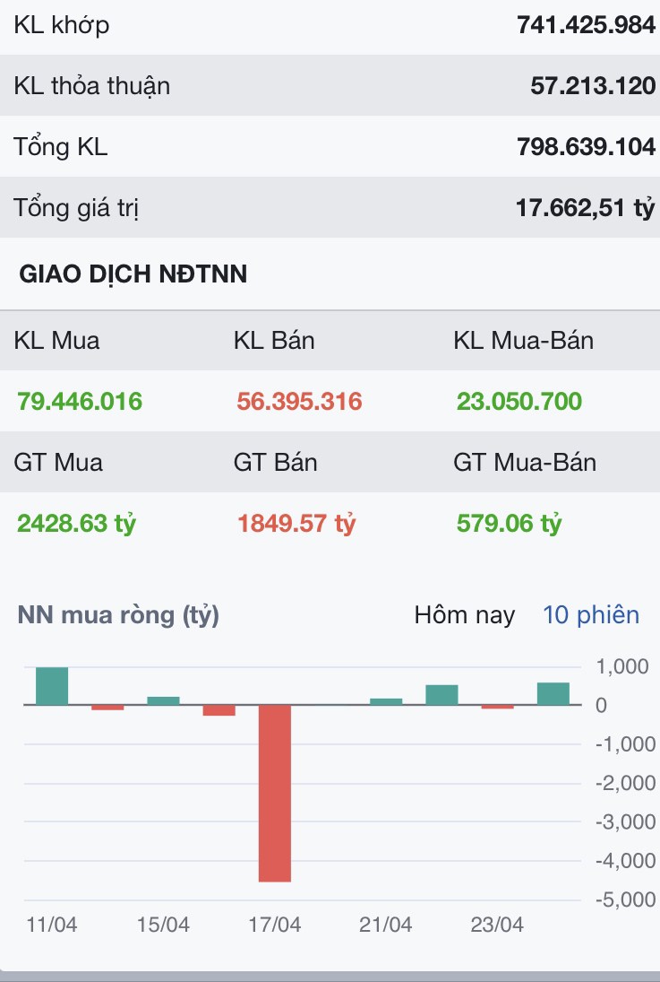Viewport: 660px width, 982px height.
Task: Select the small green bar for 21/04
Action: pos(386,701)
